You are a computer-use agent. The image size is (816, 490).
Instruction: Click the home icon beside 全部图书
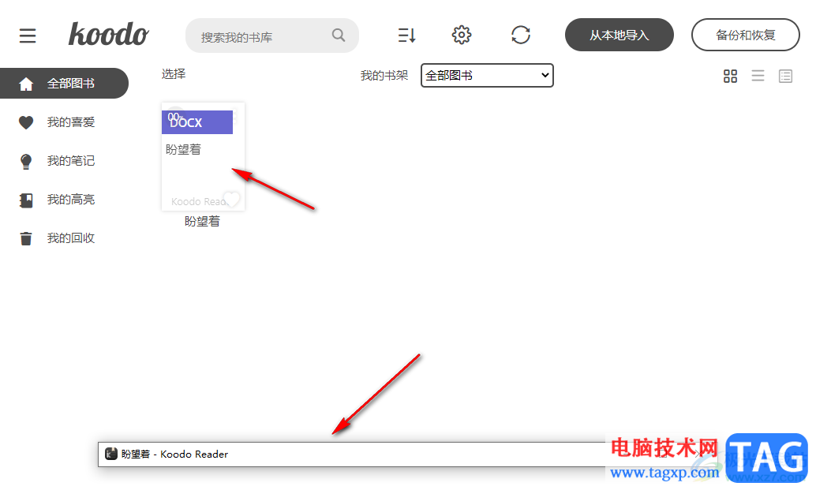tap(26, 84)
